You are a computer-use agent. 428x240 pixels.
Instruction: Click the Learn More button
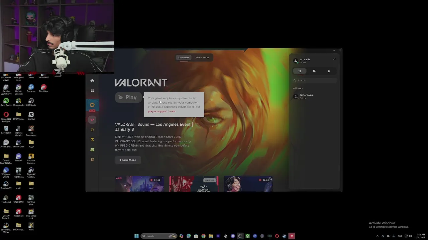128,160
